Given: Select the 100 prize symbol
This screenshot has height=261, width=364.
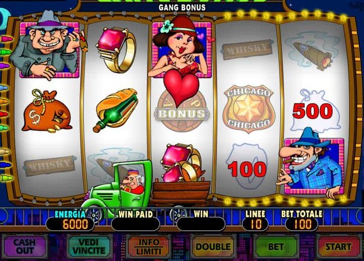Looking at the screenshot, I should (x=247, y=169).
